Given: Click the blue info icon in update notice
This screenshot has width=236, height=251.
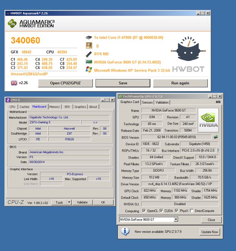Looking at the screenshot, I should click(125, 231).
